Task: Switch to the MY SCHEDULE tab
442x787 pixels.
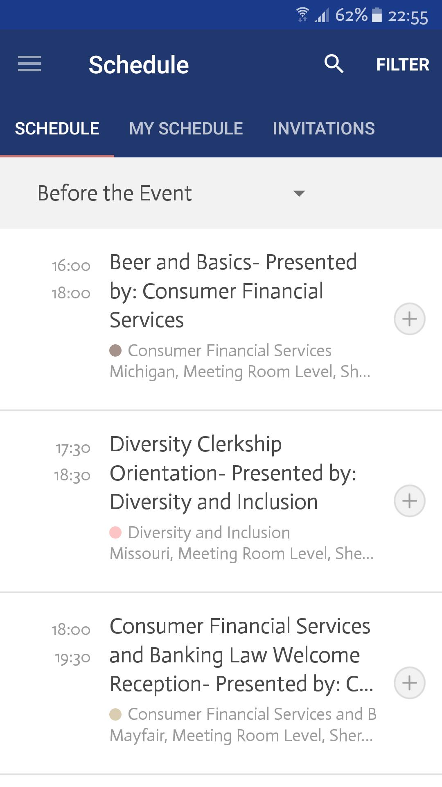Action: (186, 128)
